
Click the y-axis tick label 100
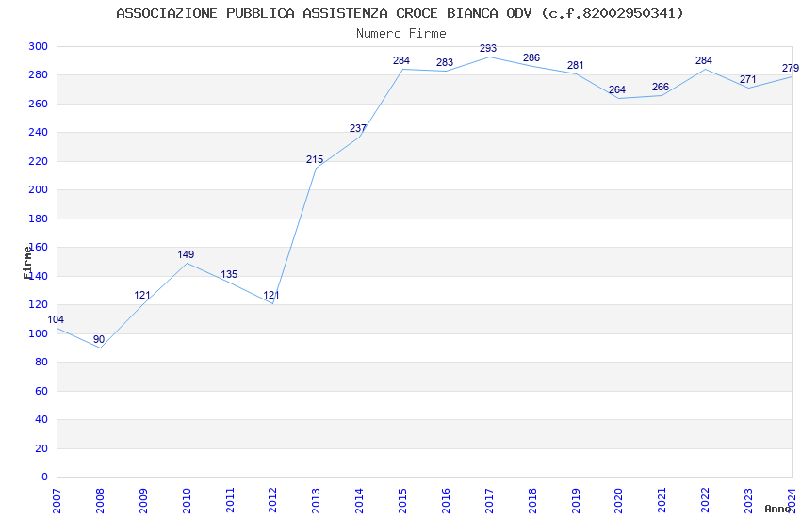coord(39,333)
